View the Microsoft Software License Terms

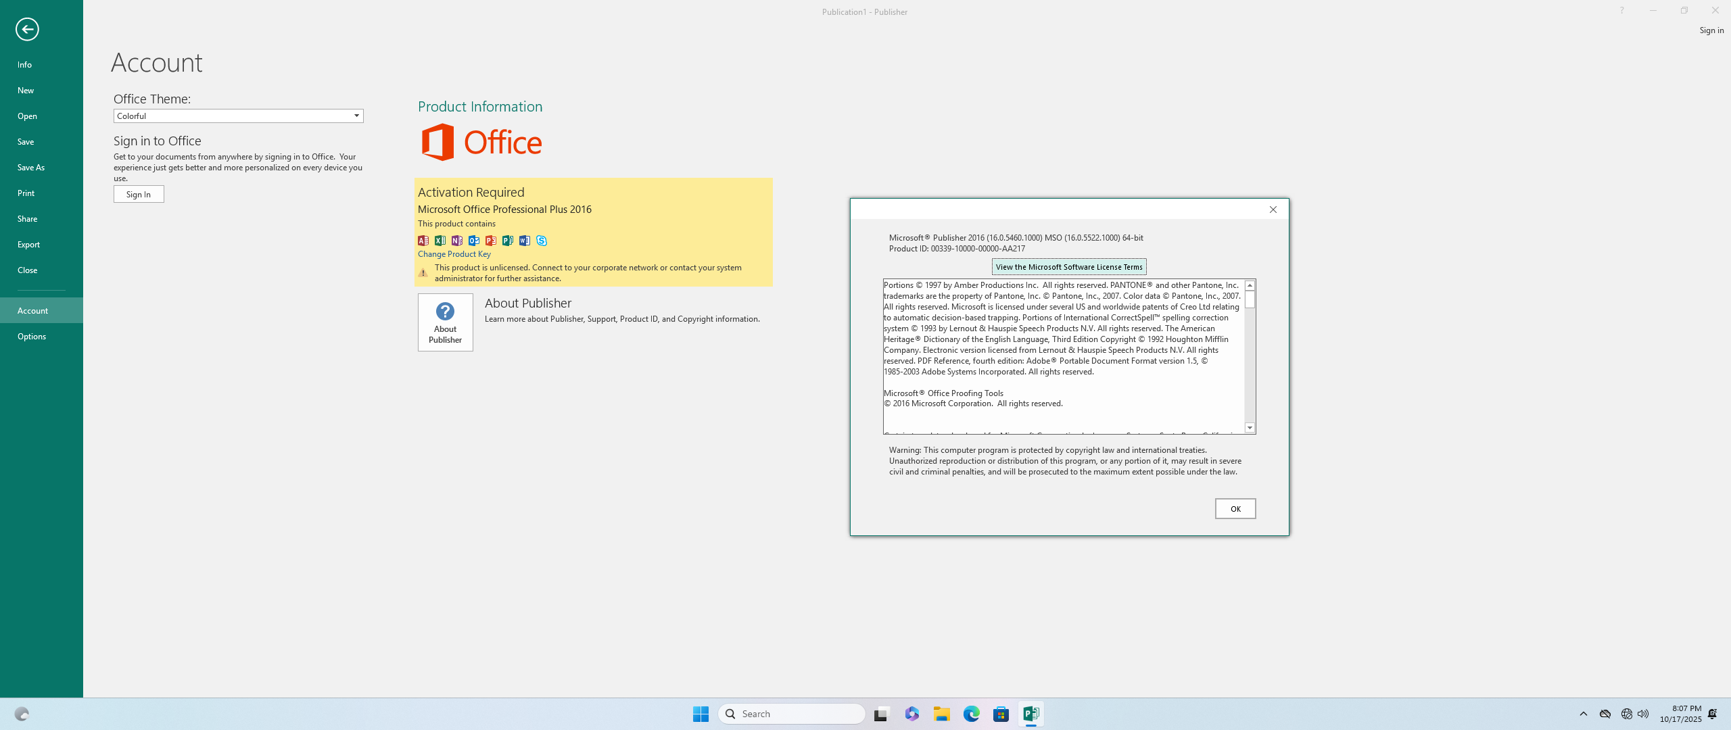[x=1068, y=267]
